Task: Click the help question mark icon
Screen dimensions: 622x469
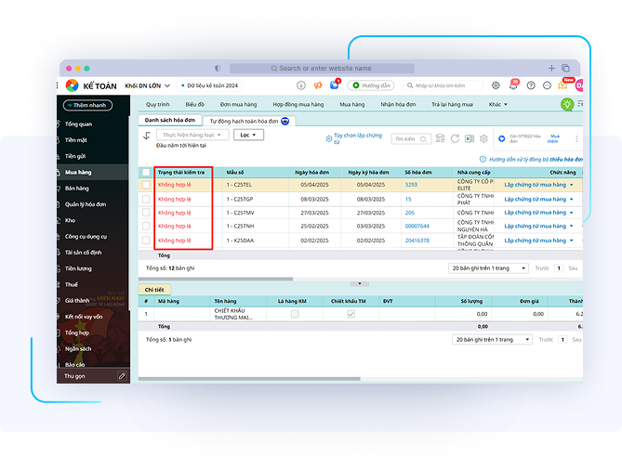Action: point(531,85)
